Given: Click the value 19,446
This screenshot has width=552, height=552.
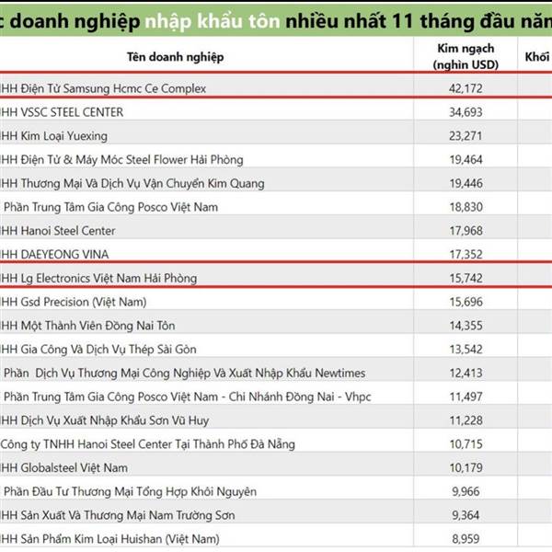Looking at the screenshot, I should click(466, 183).
